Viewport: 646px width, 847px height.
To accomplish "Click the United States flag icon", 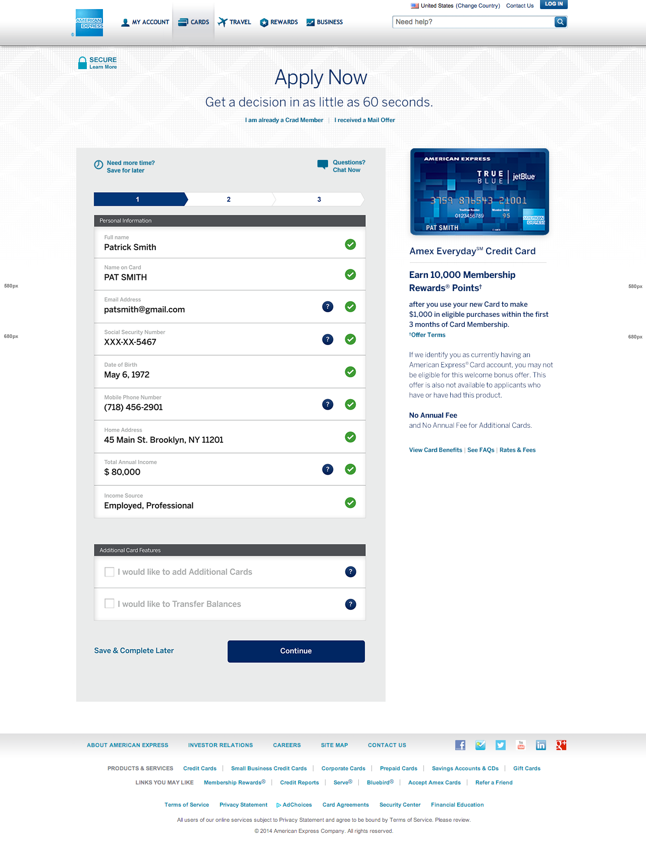I will click(x=415, y=6).
